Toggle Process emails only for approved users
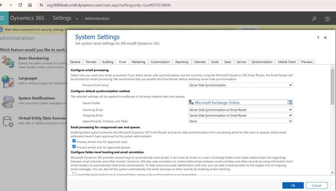Screen dimensions: 336x191 tap(74, 141)
